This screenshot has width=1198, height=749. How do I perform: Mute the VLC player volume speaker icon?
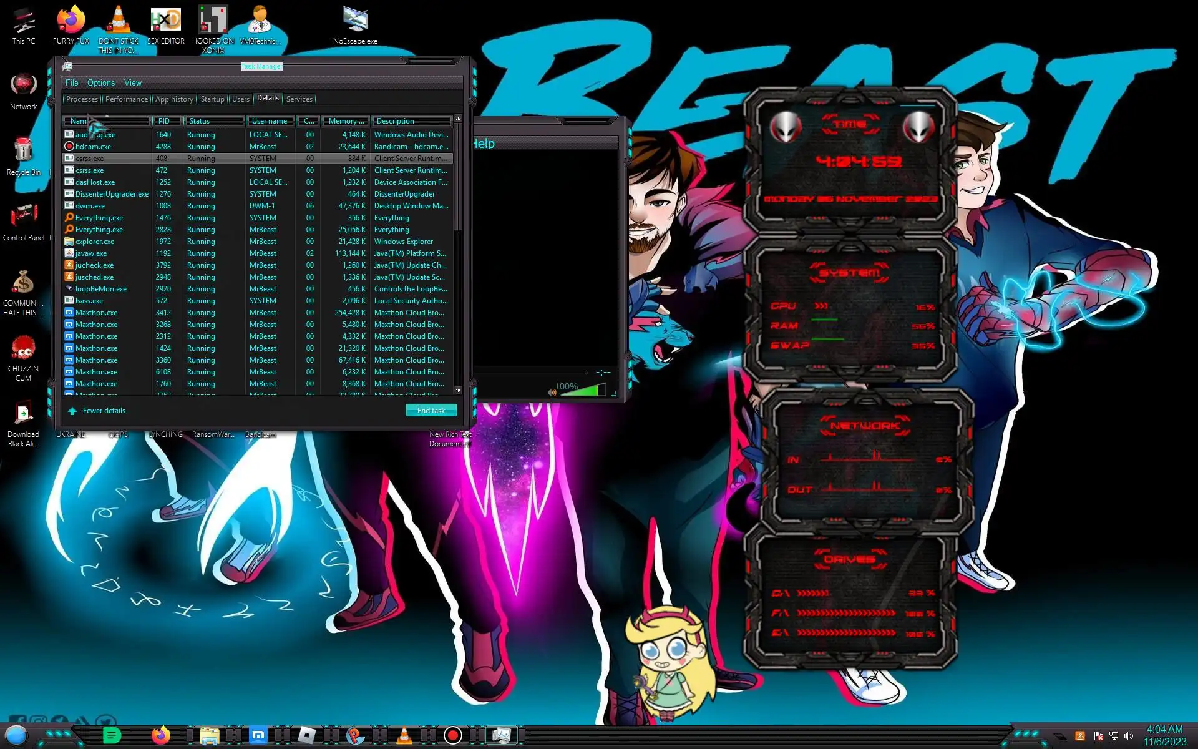tap(552, 393)
